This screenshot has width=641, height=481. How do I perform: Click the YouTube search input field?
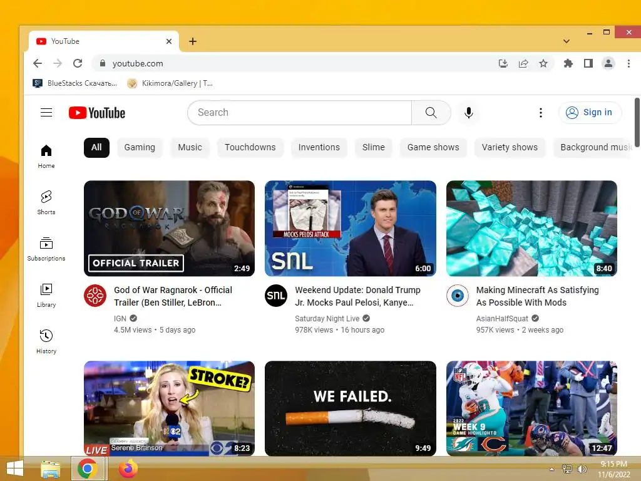300,113
